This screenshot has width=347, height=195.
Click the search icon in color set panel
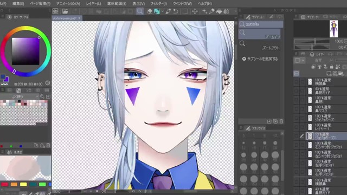[42, 96]
